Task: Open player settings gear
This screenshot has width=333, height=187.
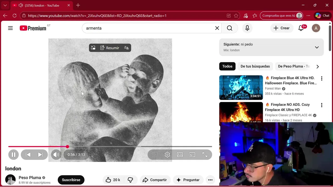Action: (167, 155)
